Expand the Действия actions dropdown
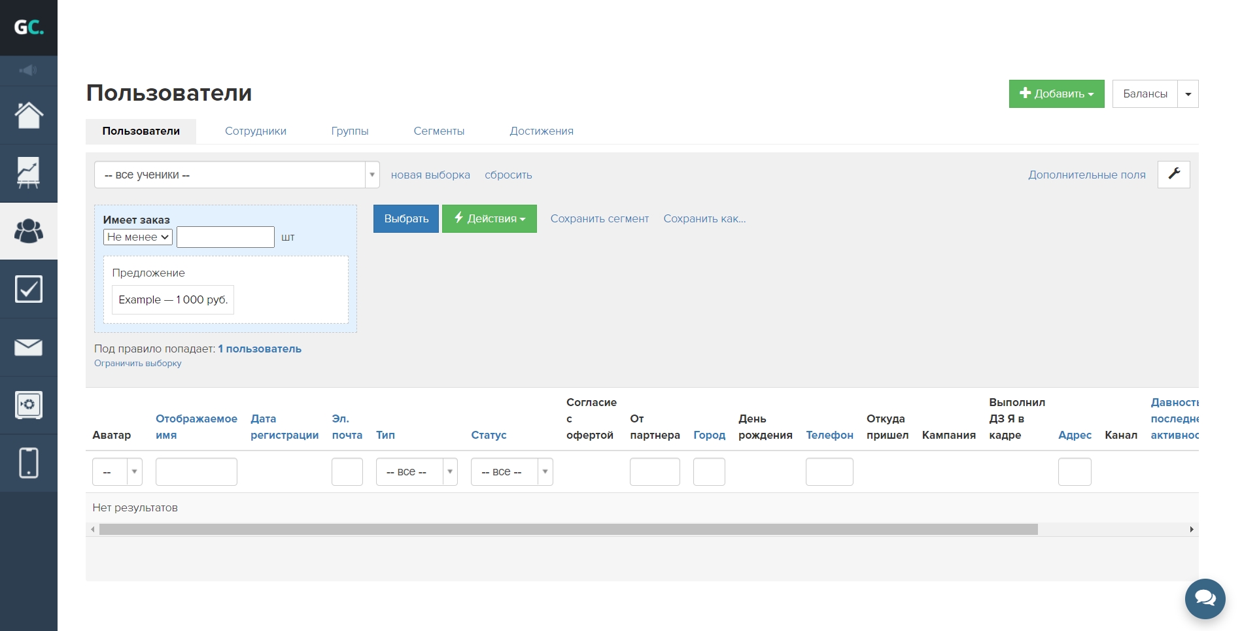 489,219
